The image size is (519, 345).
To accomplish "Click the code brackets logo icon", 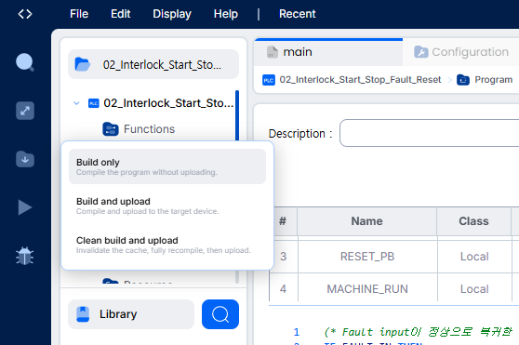I will coord(25,14).
